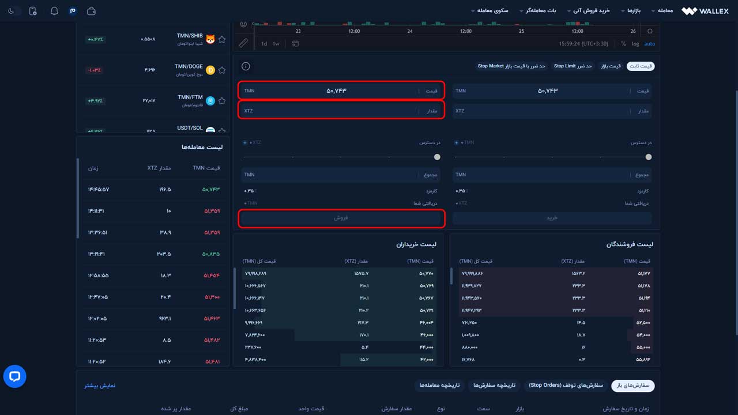Focus the buy amount XTZ field
Screen dimensions: 738x415
click(552, 111)
